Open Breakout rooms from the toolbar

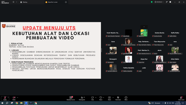(x=71, y=98)
